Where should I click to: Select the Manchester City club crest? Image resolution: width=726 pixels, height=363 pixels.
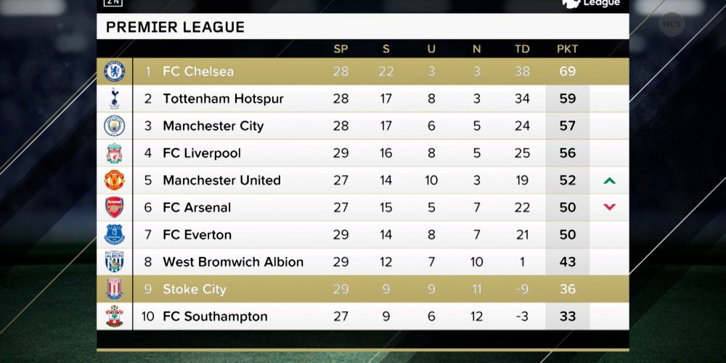(x=115, y=126)
